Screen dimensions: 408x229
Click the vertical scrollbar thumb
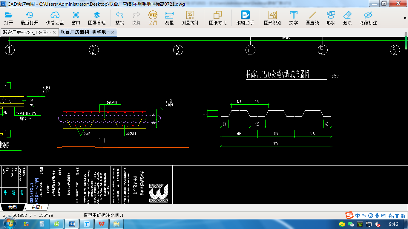pos(406,40)
